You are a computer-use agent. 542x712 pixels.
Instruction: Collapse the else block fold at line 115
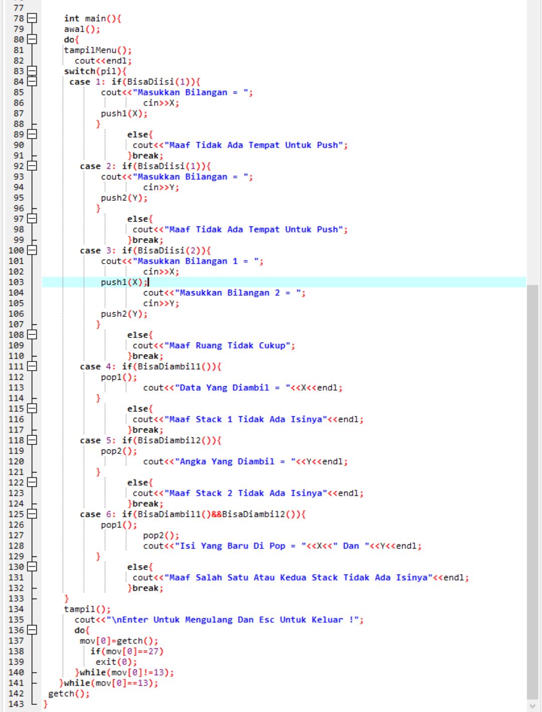pyautogui.click(x=32, y=409)
